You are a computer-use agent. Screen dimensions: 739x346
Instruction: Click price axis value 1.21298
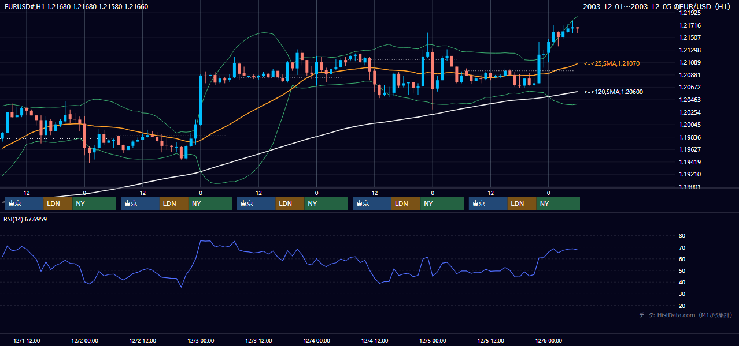pyautogui.click(x=690, y=50)
